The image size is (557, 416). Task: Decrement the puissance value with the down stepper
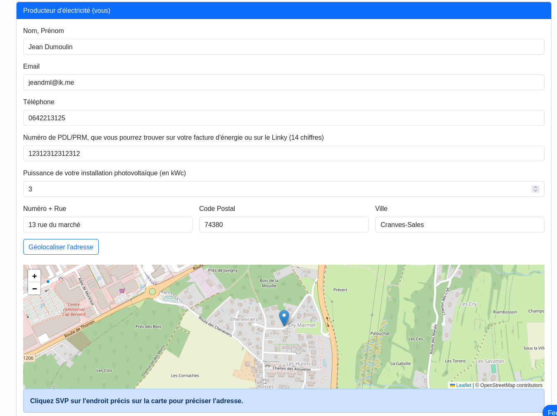click(x=535, y=191)
